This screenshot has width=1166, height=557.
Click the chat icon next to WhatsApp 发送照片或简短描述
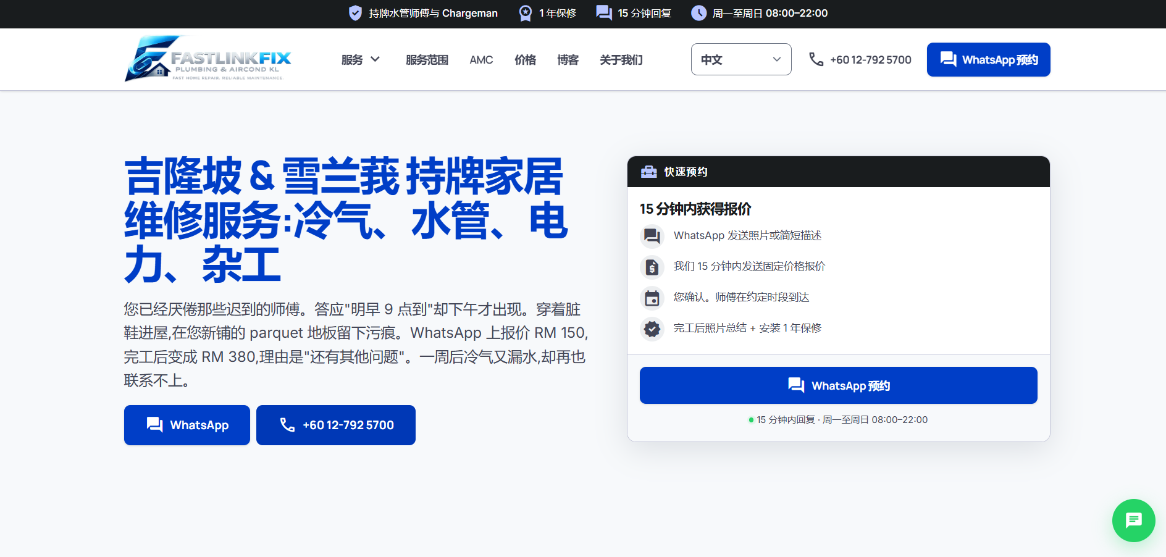pos(652,236)
